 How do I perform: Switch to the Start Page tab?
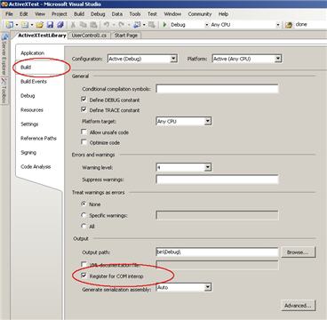tap(125, 36)
